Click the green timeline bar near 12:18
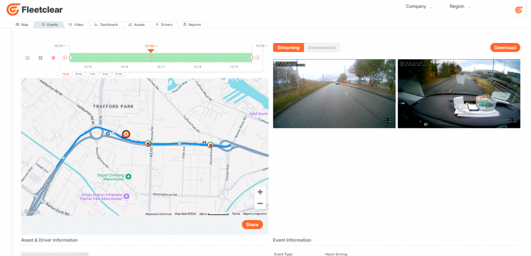The width and height of the screenshot is (531, 256). point(198,58)
